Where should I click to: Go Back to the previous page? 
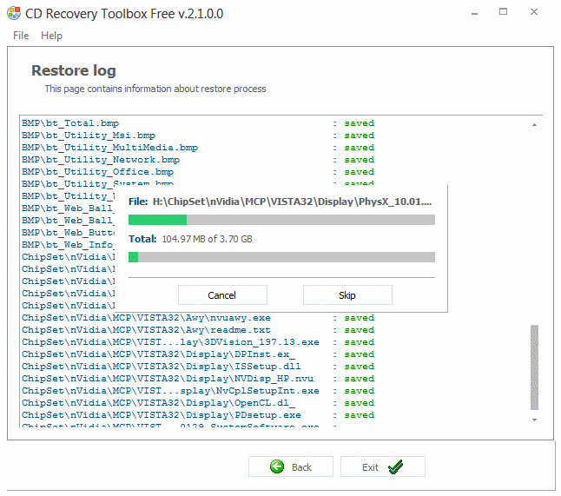(x=291, y=466)
